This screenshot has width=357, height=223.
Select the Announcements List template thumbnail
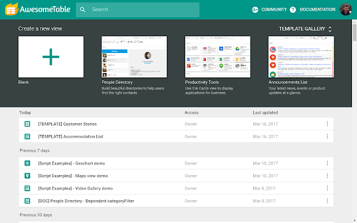[301, 57]
